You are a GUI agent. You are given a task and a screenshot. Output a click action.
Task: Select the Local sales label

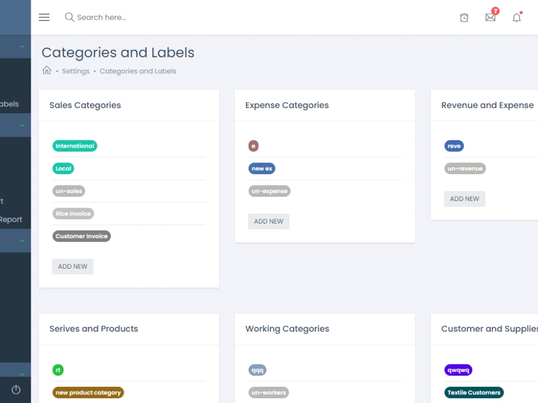click(x=63, y=169)
